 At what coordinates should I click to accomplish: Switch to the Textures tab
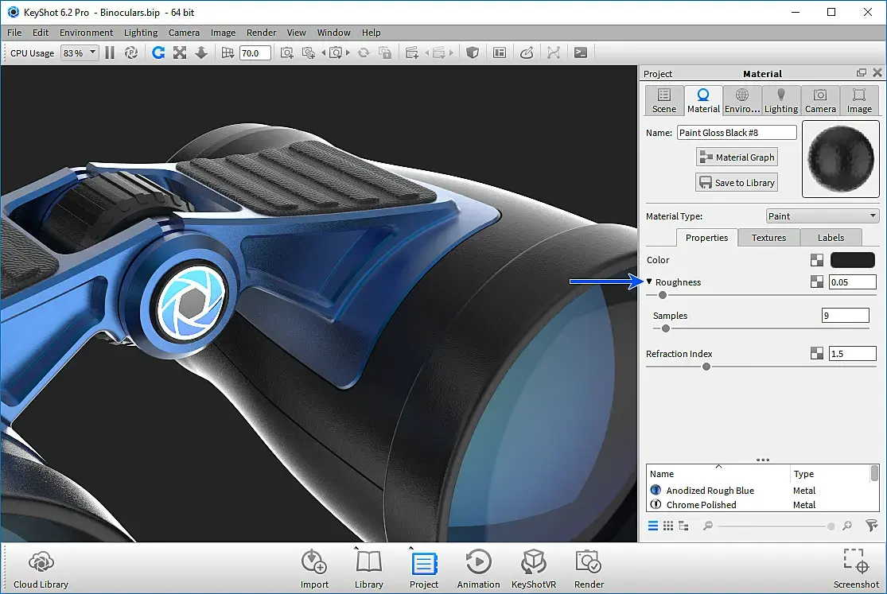point(768,238)
